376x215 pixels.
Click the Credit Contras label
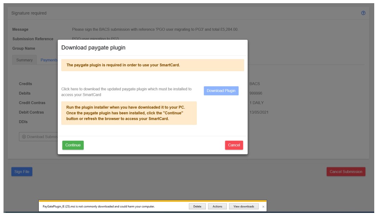[x=32, y=103]
